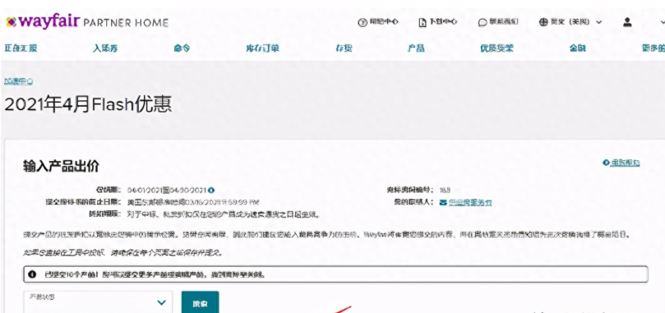Click the email contact link with envelope
Image resolution: width=665 pixels, height=313 pixels.
point(466,203)
